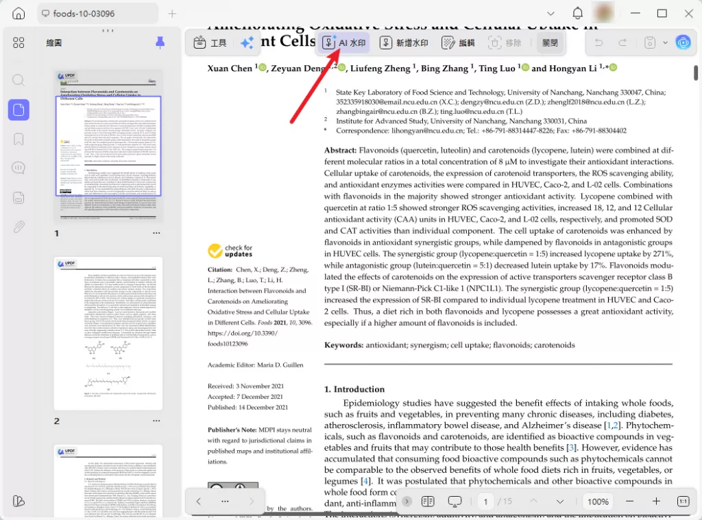The image size is (702, 520).
Task: Switch to the foods-10-03096 tab
Action: point(97,14)
